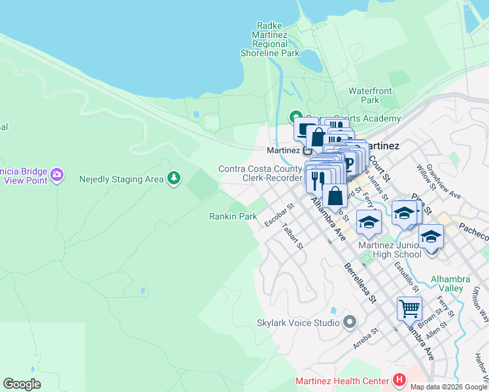Click the Skylark Voice Studio text label
The height and width of the screenshot is (392, 489).
(x=298, y=323)
